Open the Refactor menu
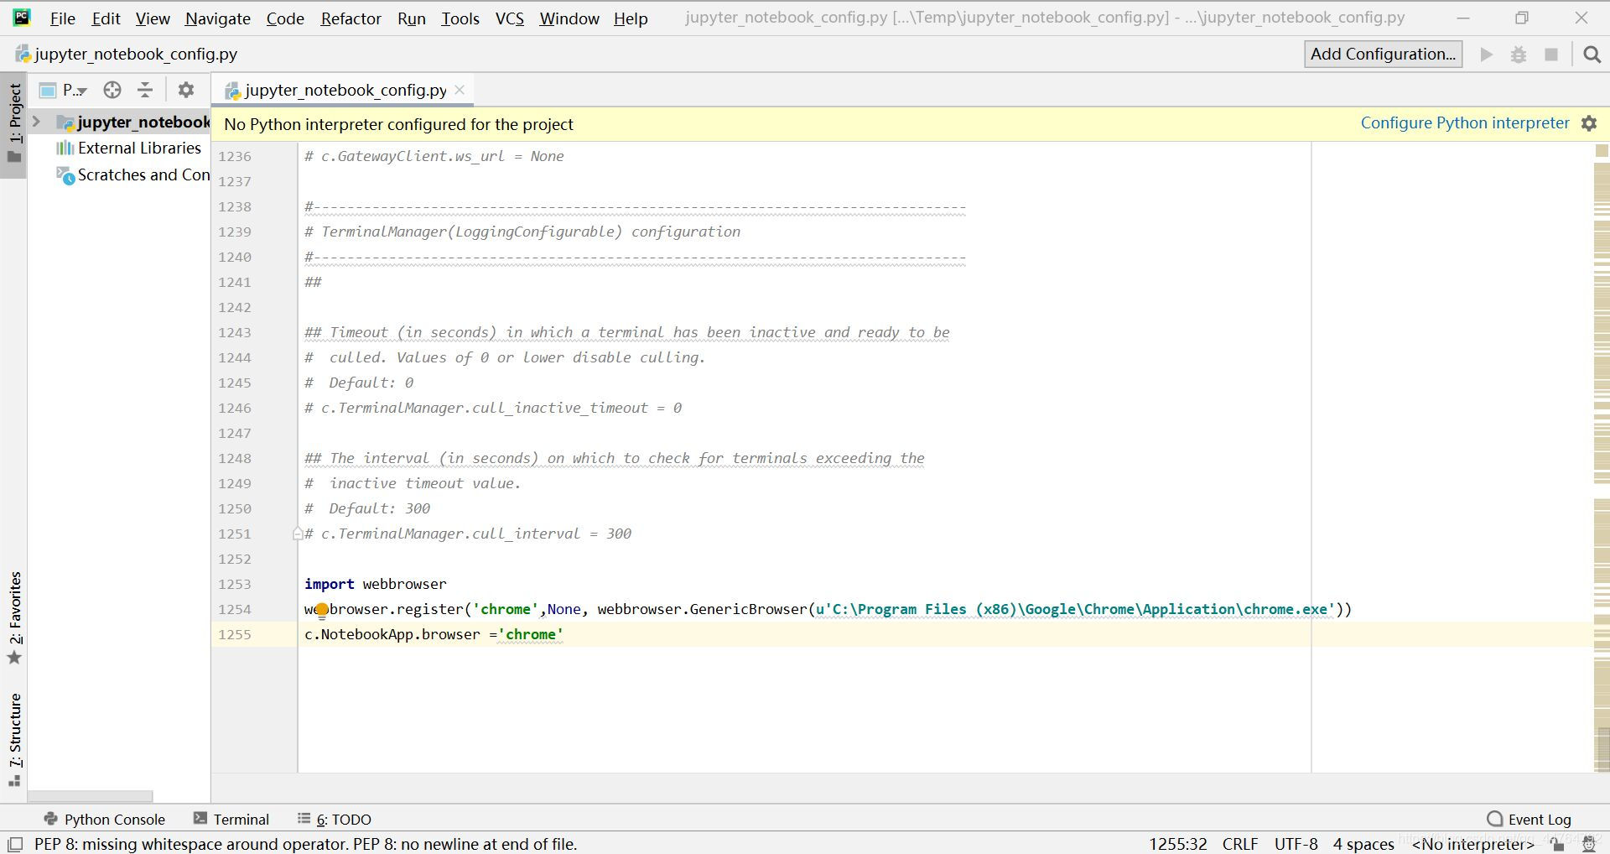The height and width of the screenshot is (854, 1610). [x=351, y=18]
